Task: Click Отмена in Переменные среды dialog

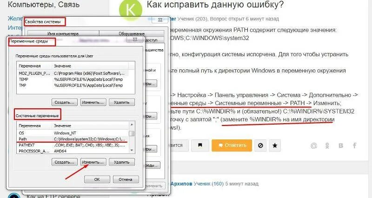Action: click(x=126, y=179)
